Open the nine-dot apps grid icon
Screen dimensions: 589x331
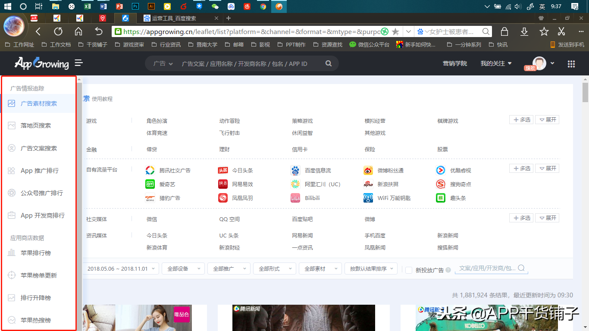point(571,64)
